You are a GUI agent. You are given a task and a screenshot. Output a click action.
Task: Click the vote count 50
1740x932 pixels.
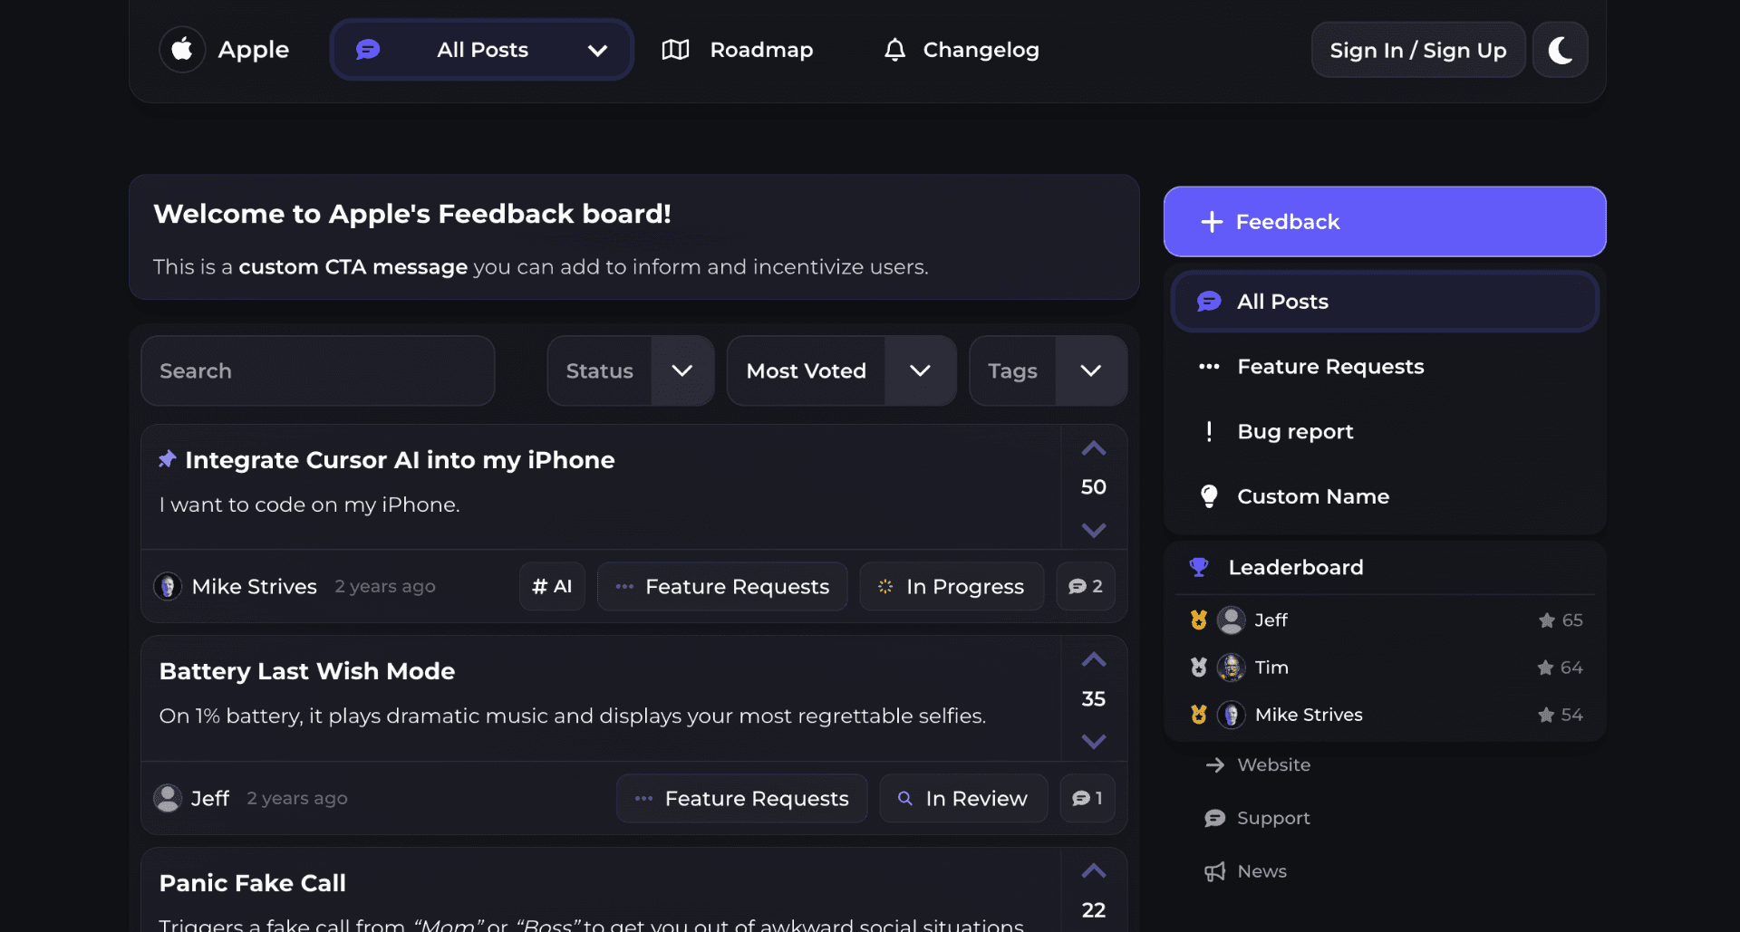(1094, 487)
